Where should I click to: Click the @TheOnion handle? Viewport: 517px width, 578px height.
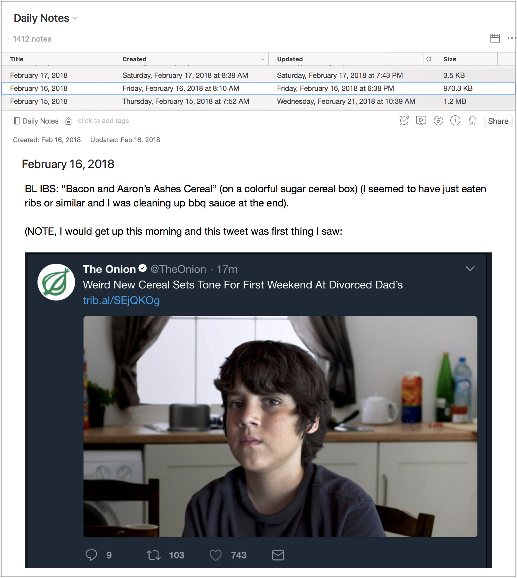[178, 269]
